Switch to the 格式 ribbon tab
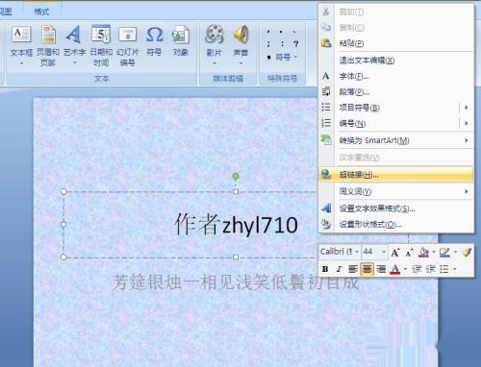The image size is (481, 367). tap(41, 12)
